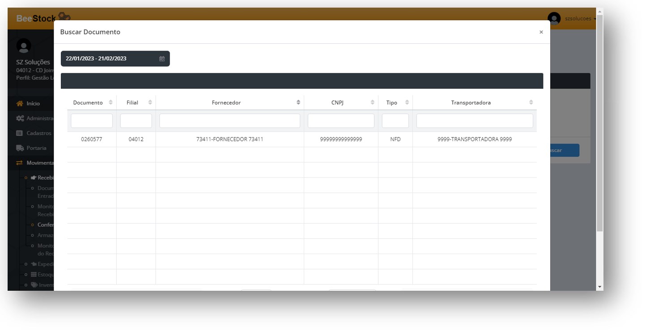Click the Transportadora filter input field
The height and width of the screenshot is (331, 650).
(x=474, y=121)
